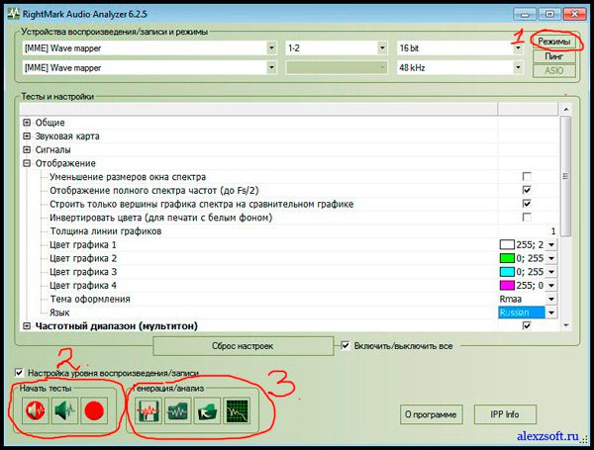Start the playback-only test with the speaker icon
This screenshot has height=450, width=594.
click(36, 410)
